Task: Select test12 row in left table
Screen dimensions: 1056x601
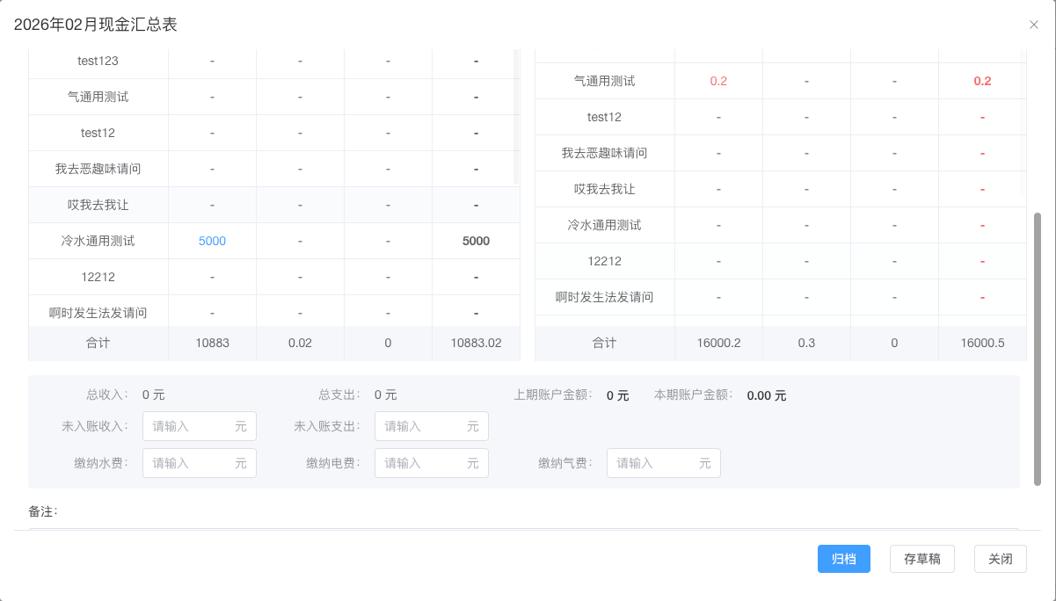Action: pyautogui.click(x=274, y=133)
